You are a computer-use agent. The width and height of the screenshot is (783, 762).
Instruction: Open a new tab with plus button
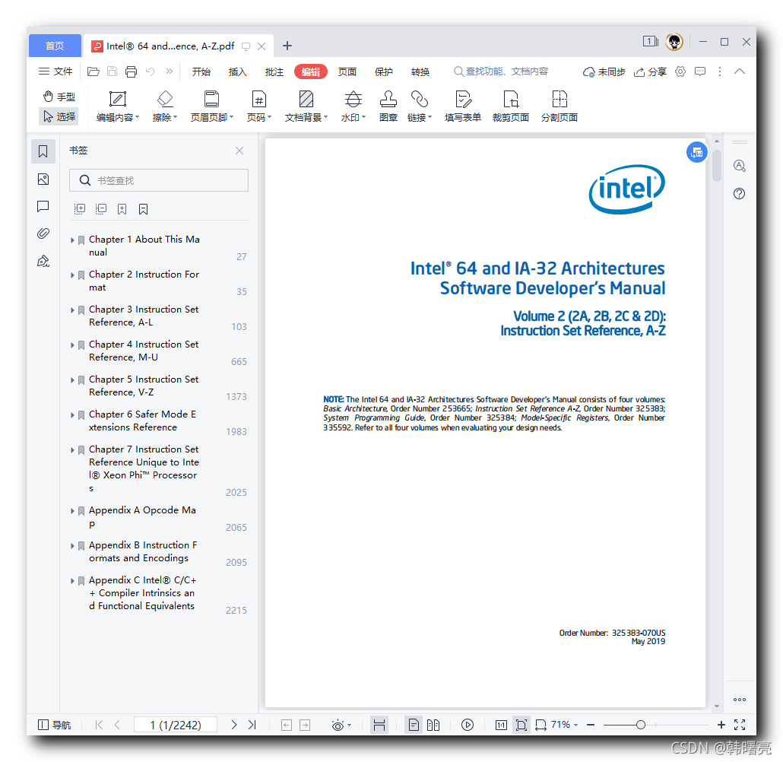[x=287, y=46]
